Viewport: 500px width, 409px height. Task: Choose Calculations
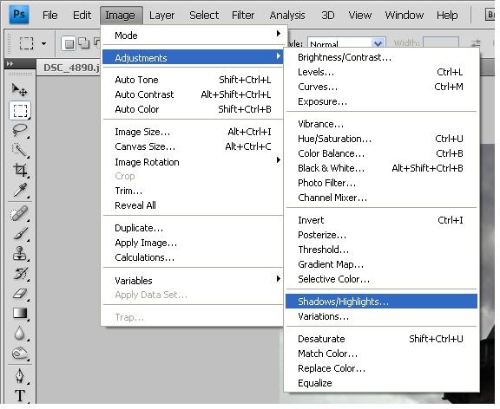[193, 257]
